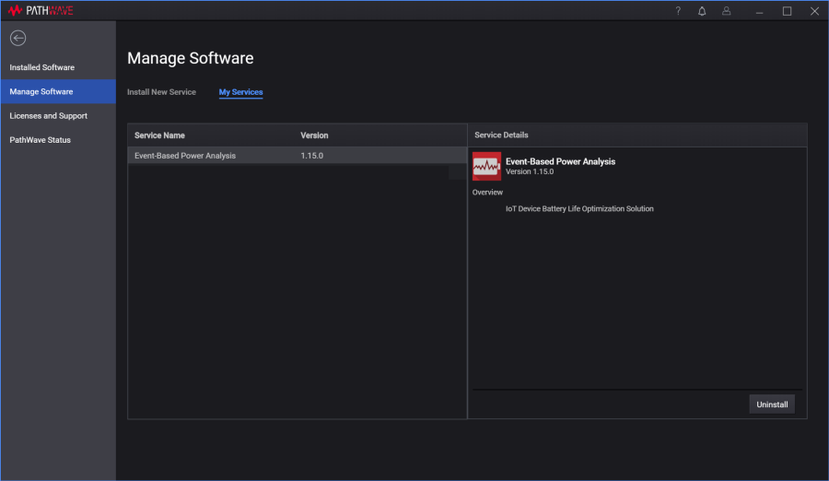This screenshot has width=829, height=481.
Task: Select the My Services tab
Action: 240,92
